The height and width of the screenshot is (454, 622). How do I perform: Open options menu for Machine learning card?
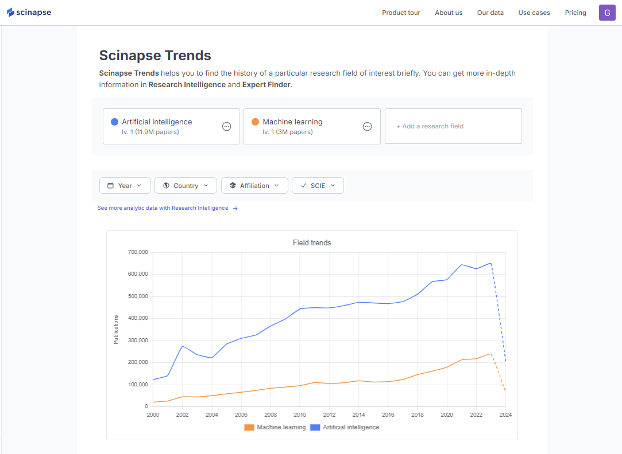coord(368,127)
